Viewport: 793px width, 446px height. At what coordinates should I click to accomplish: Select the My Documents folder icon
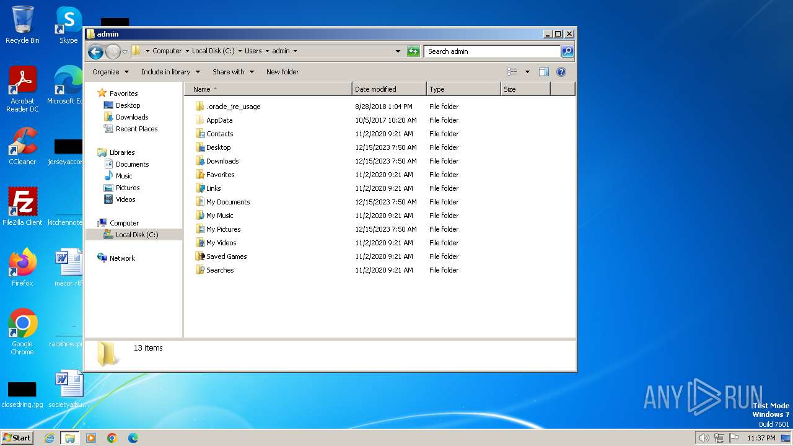click(x=199, y=202)
